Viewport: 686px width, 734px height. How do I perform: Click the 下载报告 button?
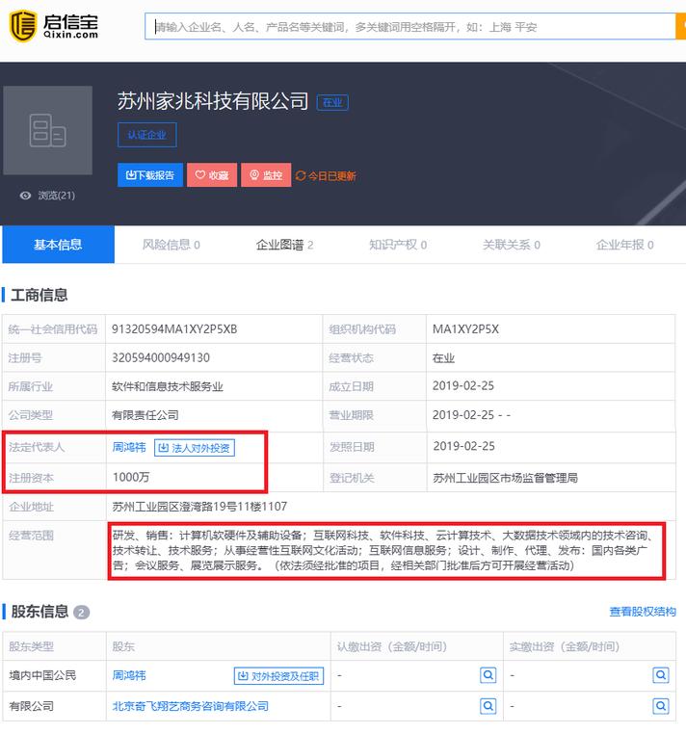(x=150, y=175)
